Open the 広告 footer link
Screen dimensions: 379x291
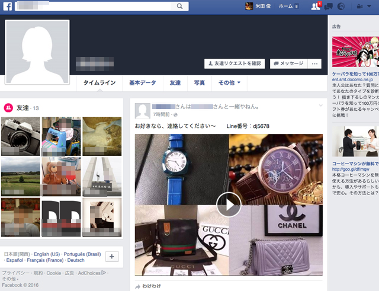click(69, 273)
